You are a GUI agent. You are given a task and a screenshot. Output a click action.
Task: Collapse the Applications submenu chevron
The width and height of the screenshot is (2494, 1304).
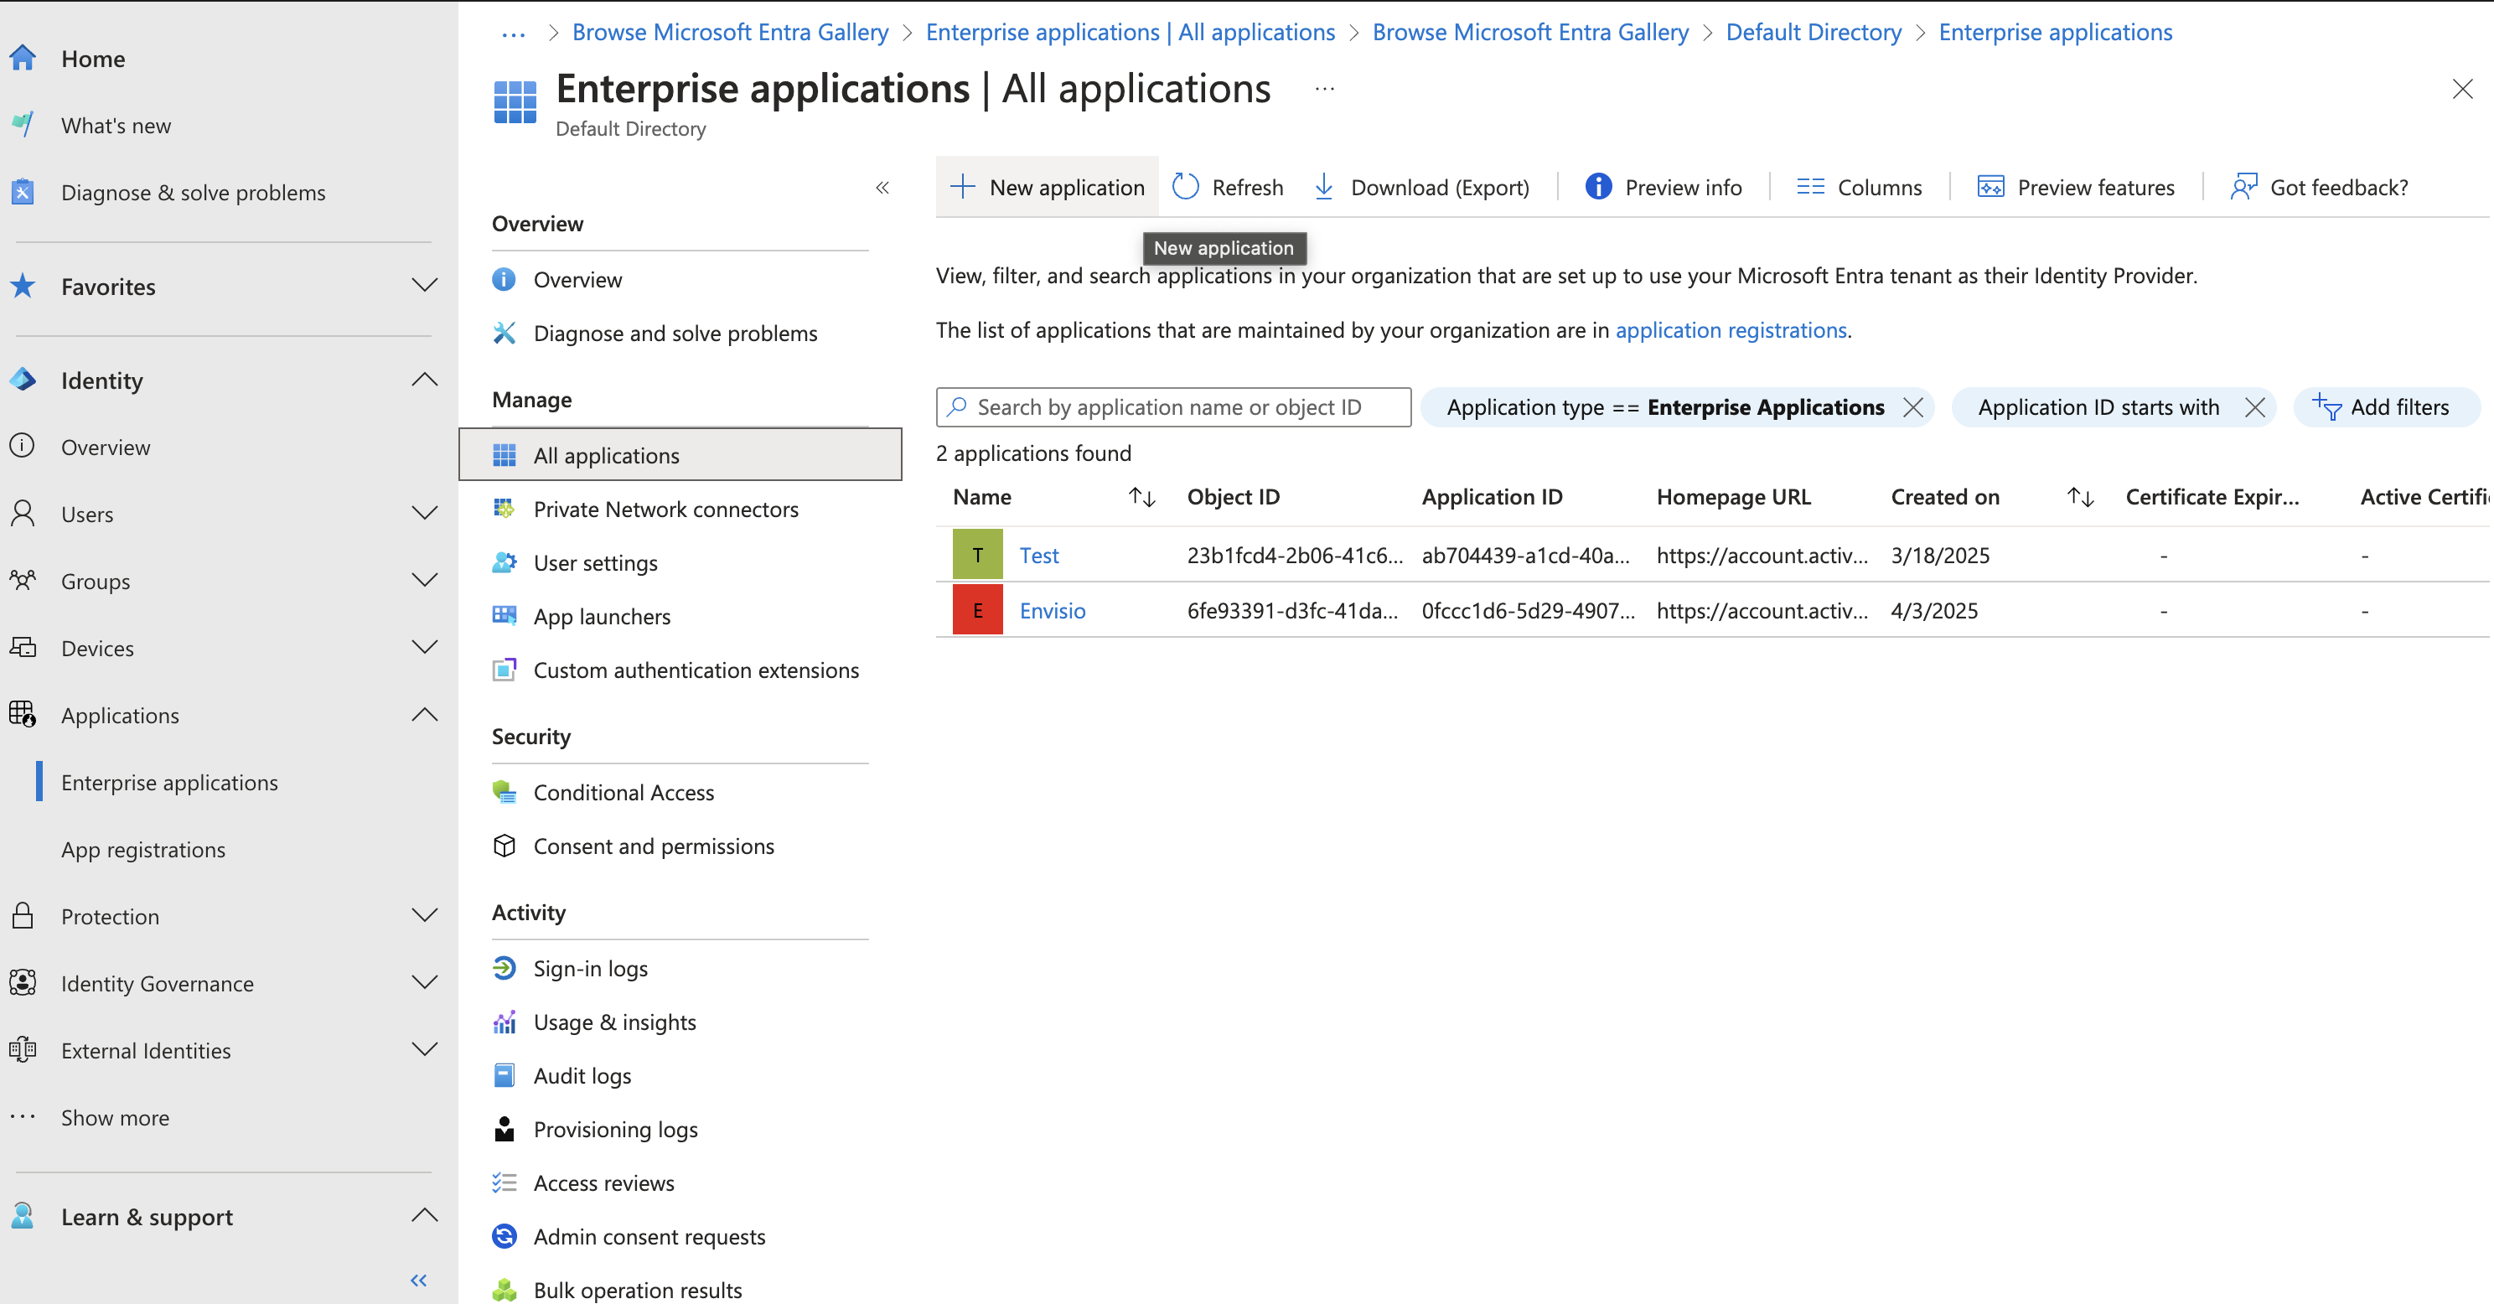(424, 715)
